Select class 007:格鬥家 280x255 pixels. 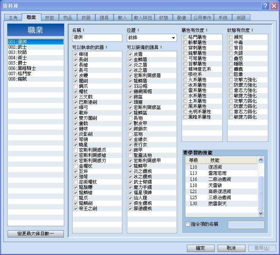coord(36,74)
